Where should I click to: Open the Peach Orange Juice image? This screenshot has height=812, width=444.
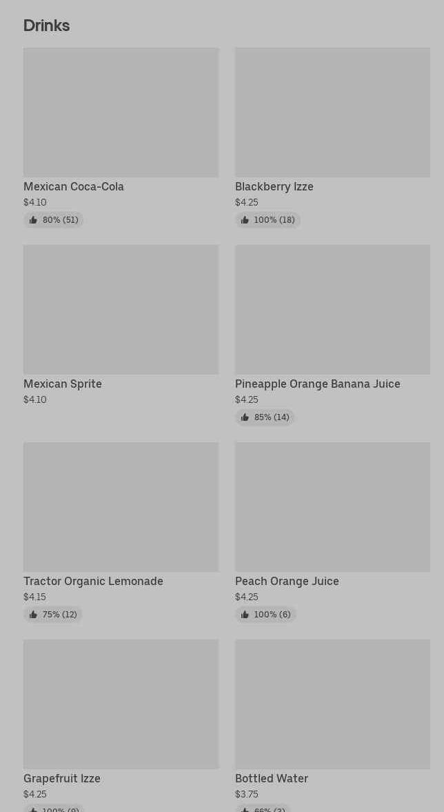(332, 507)
